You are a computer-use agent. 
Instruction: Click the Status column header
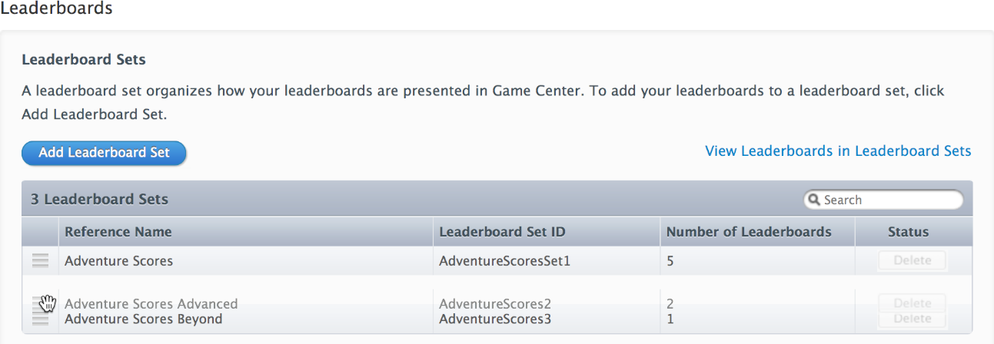point(908,232)
